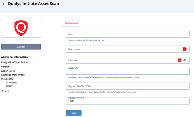Image resolution: width=194 pixels, height=117 pixels.
Task: Click the 'Qualys Initiate Asset Scan' title
Action: [x=33, y=4]
